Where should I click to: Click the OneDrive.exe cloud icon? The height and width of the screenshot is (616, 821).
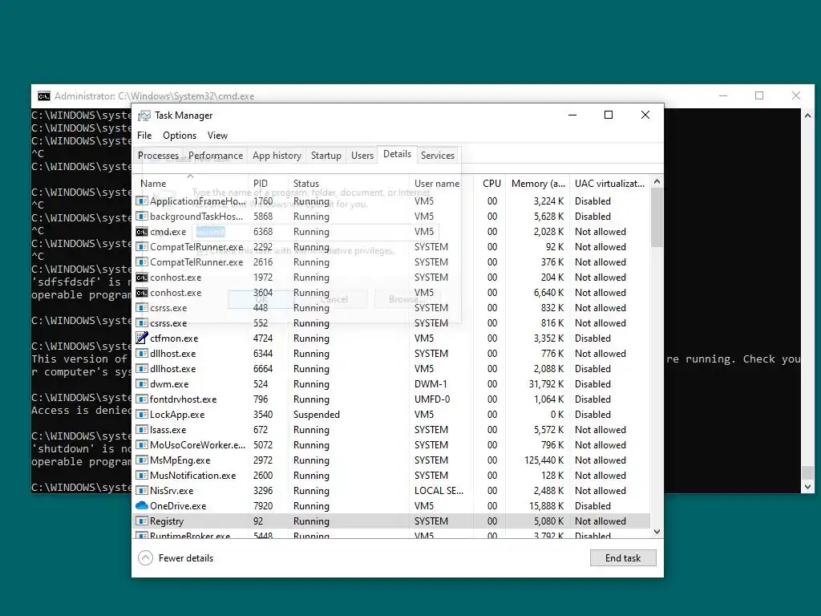click(141, 505)
